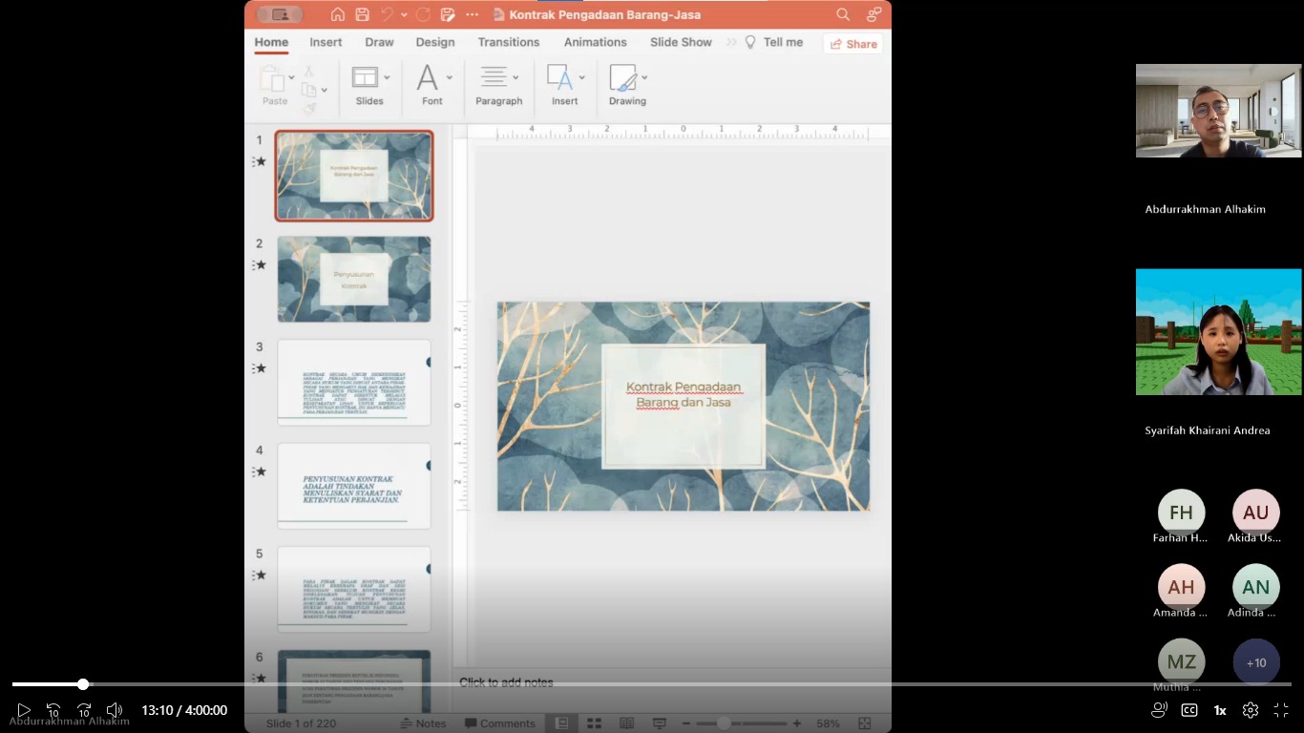
Task: Open the Design ribbon tab
Action: (x=434, y=42)
